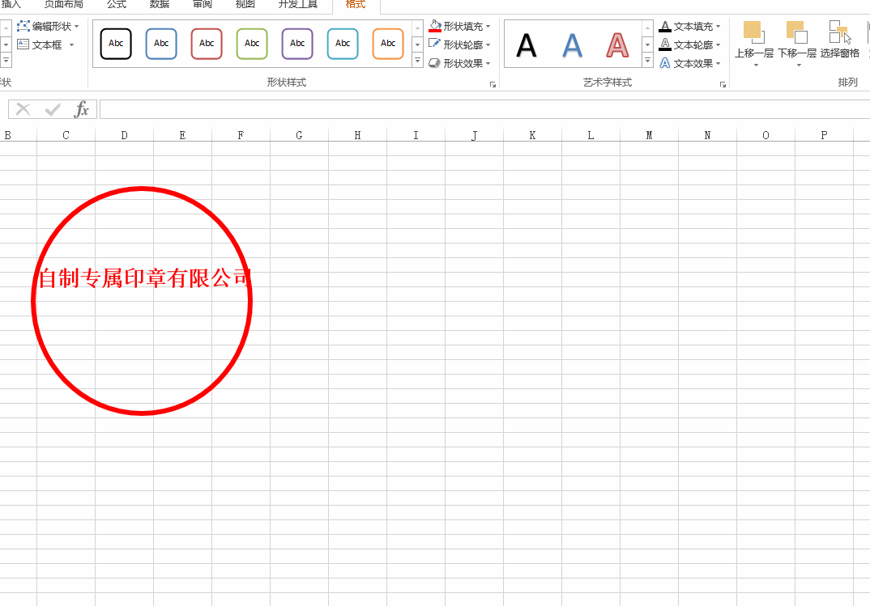The image size is (870, 606).
Task: Apply the red outlined letter A WordArt style
Action: [x=616, y=45]
